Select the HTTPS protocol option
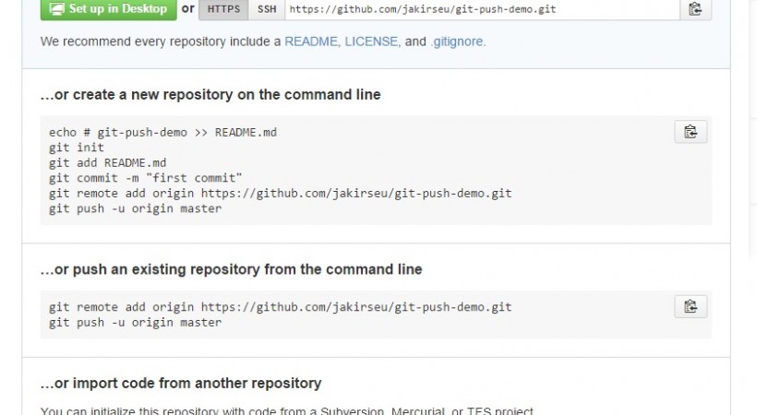Image resolution: width=757 pixels, height=415 pixels. (x=222, y=9)
